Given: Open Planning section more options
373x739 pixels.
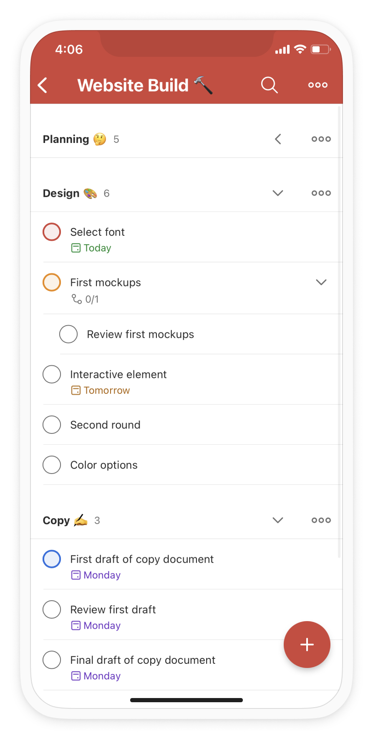Looking at the screenshot, I should click(x=321, y=139).
